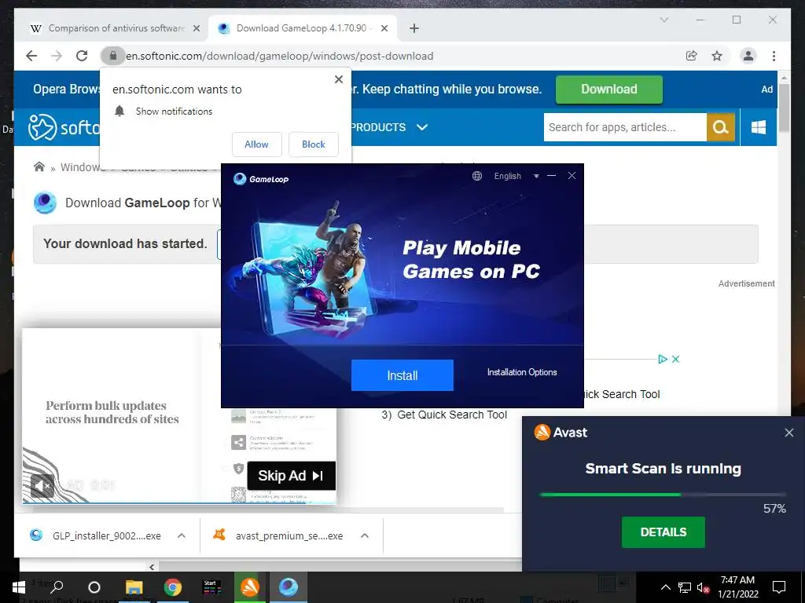This screenshot has height=603, width=805.
Task: Click the Windows platform icon on Softonic
Action: point(759,127)
